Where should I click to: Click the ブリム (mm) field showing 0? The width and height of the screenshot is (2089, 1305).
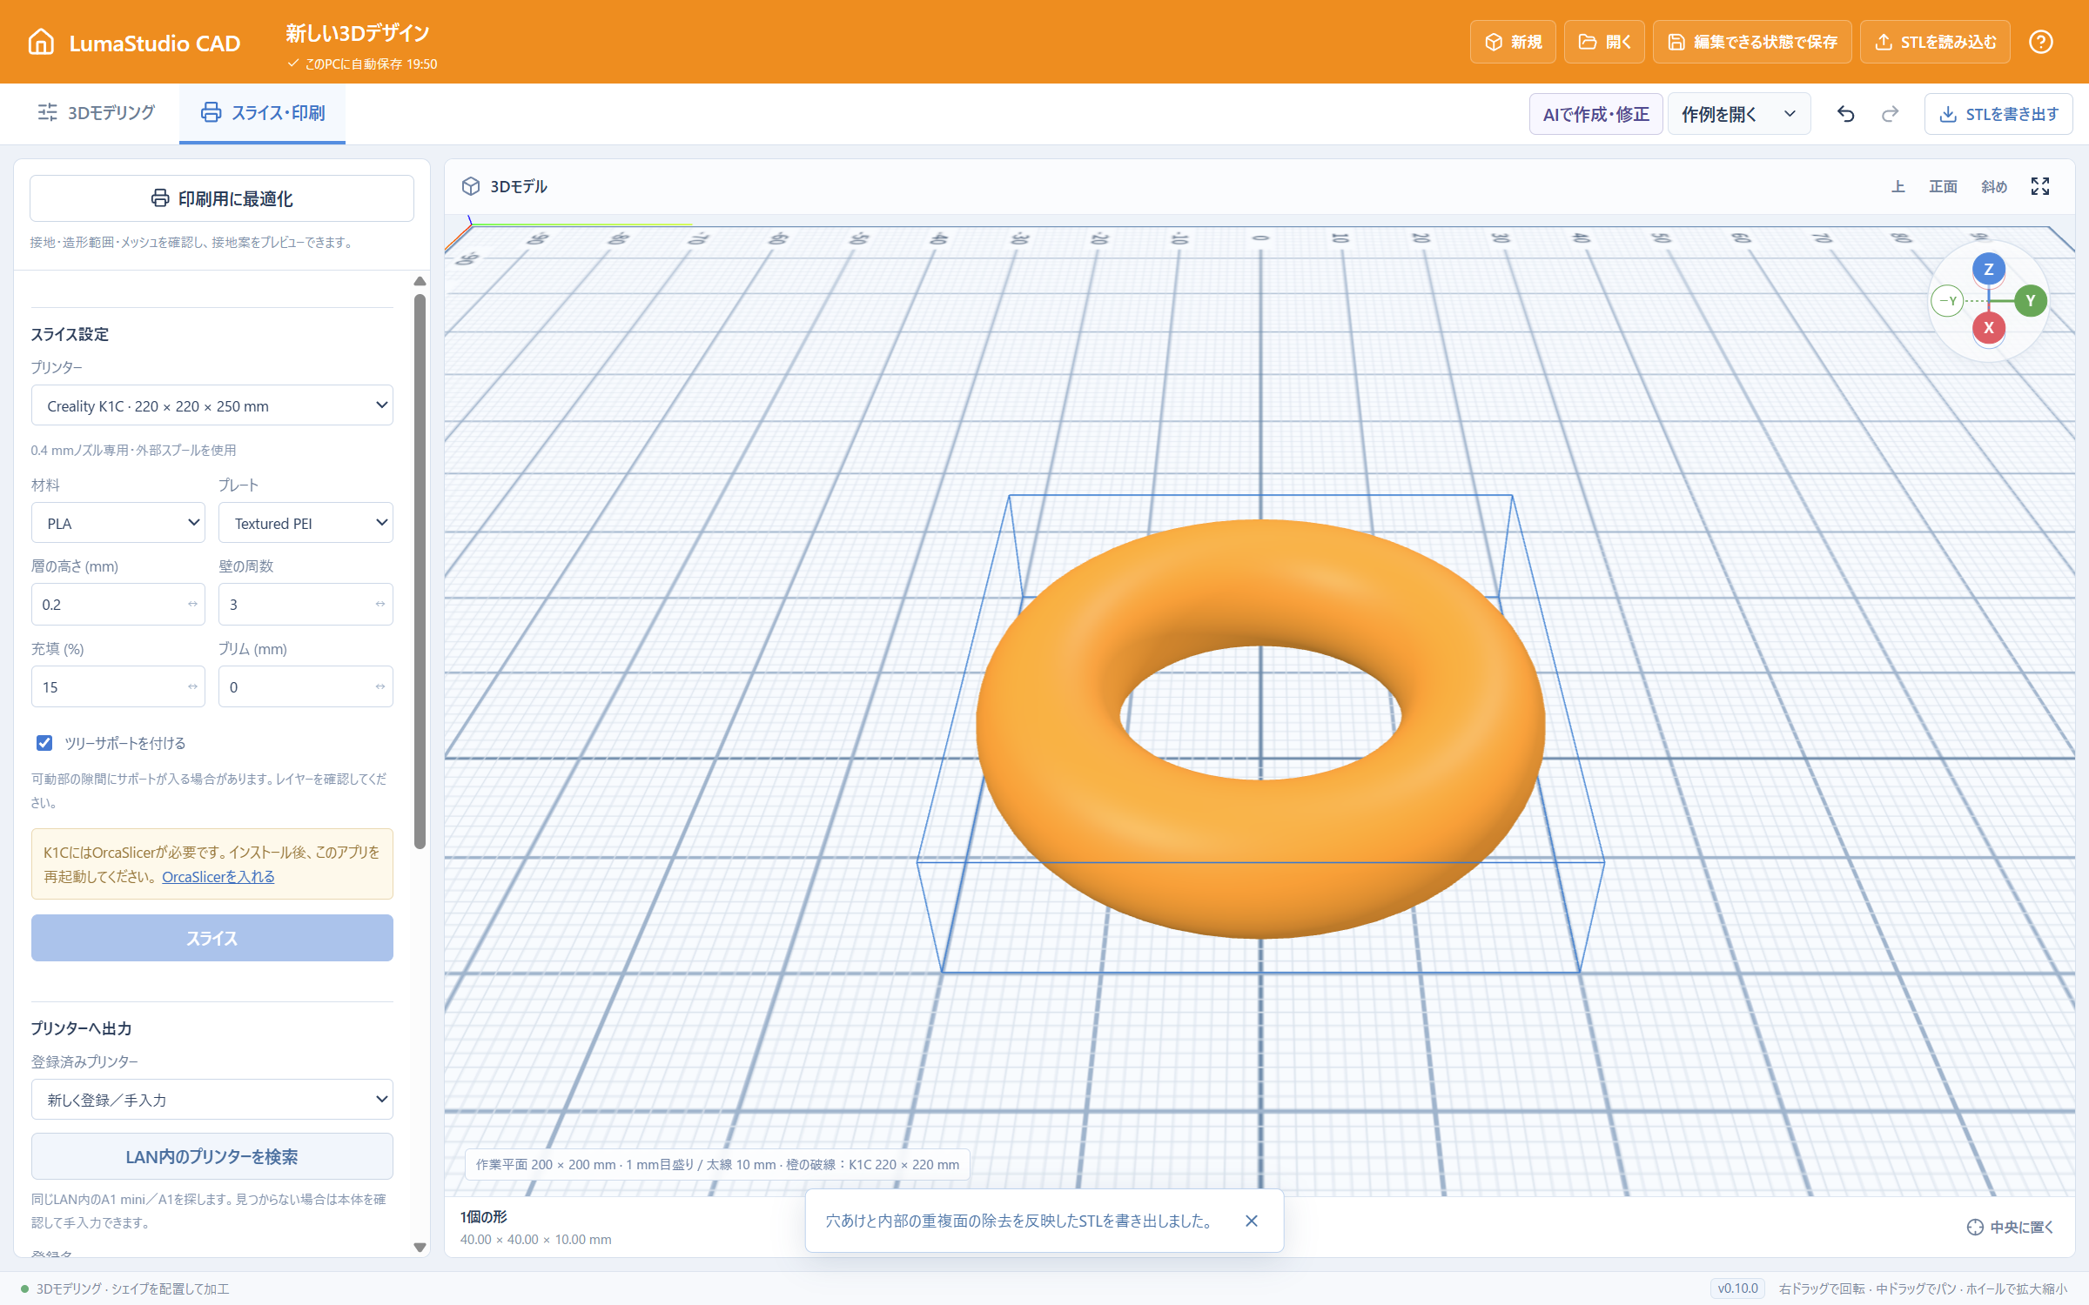(x=306, y=686)
